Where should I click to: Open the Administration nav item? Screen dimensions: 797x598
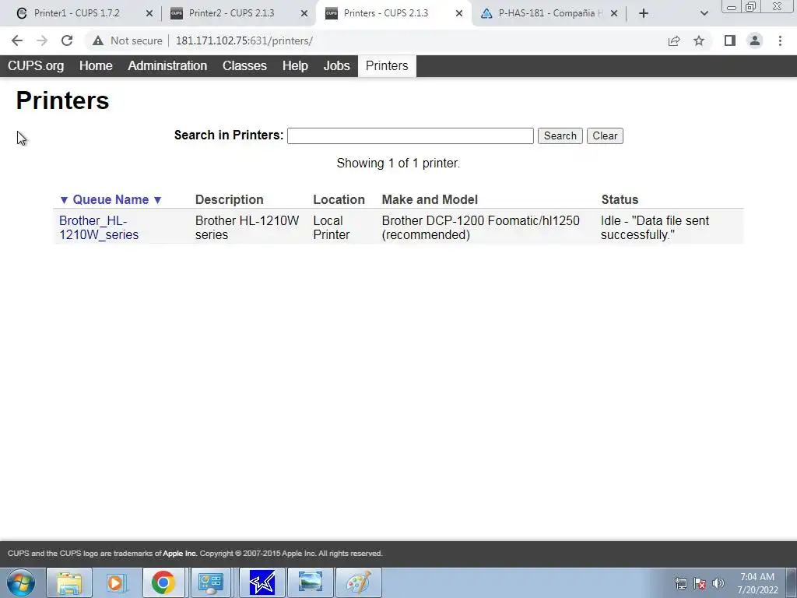[167, 66]
